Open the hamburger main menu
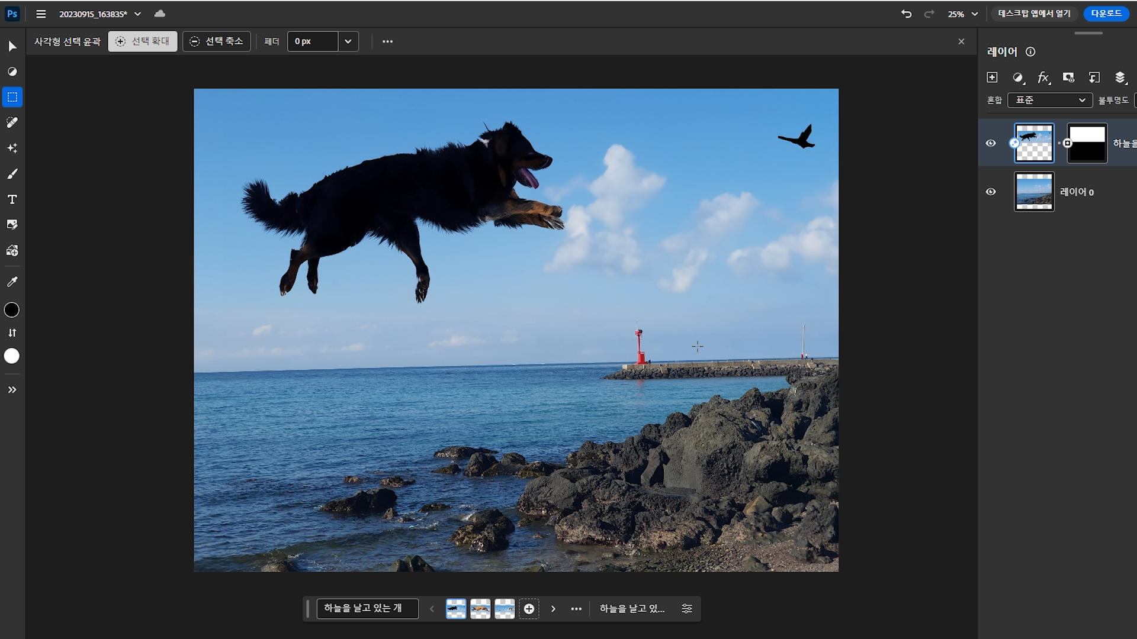 41,14
